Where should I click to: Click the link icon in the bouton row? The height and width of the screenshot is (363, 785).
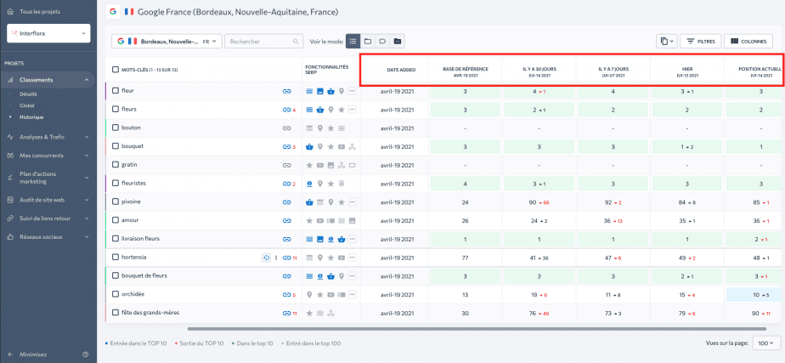[287, 128]
